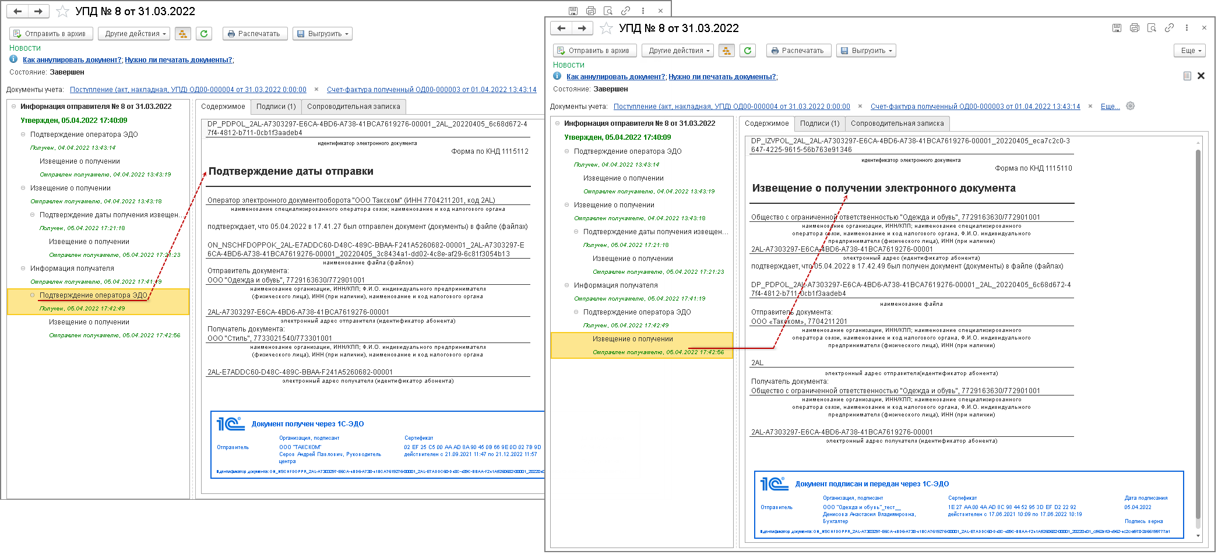Go forward in front UPD window
The image size is (1218, 558).
pos(582,28)
